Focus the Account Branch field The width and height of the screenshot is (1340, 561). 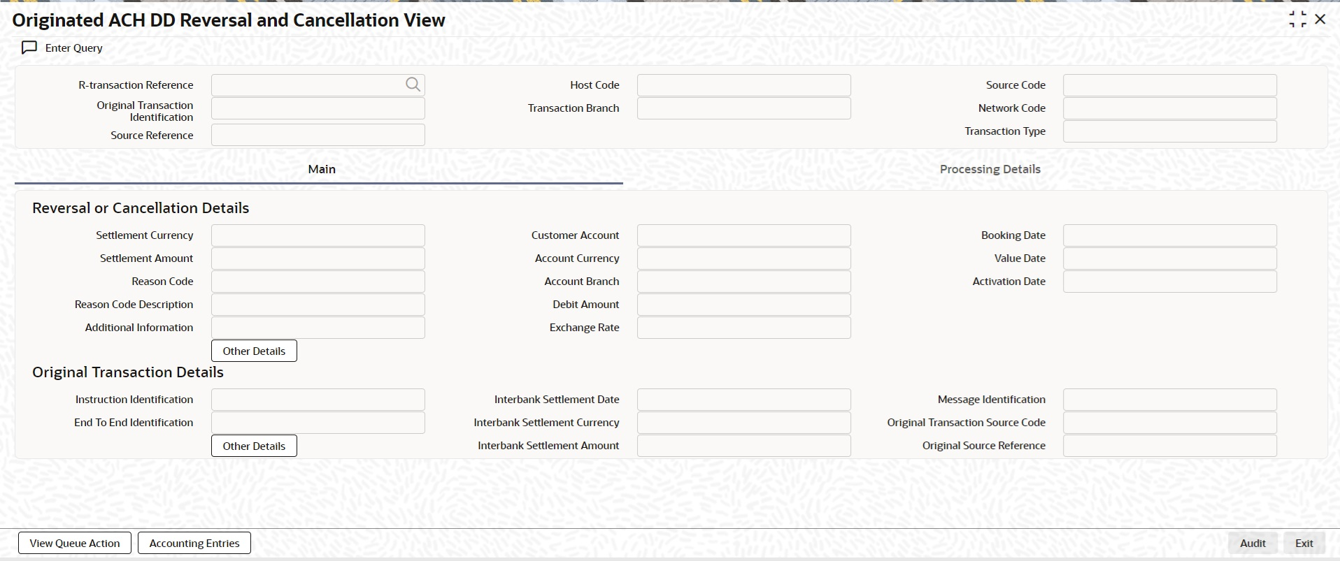pyautogui.click(x=744, y=282)
